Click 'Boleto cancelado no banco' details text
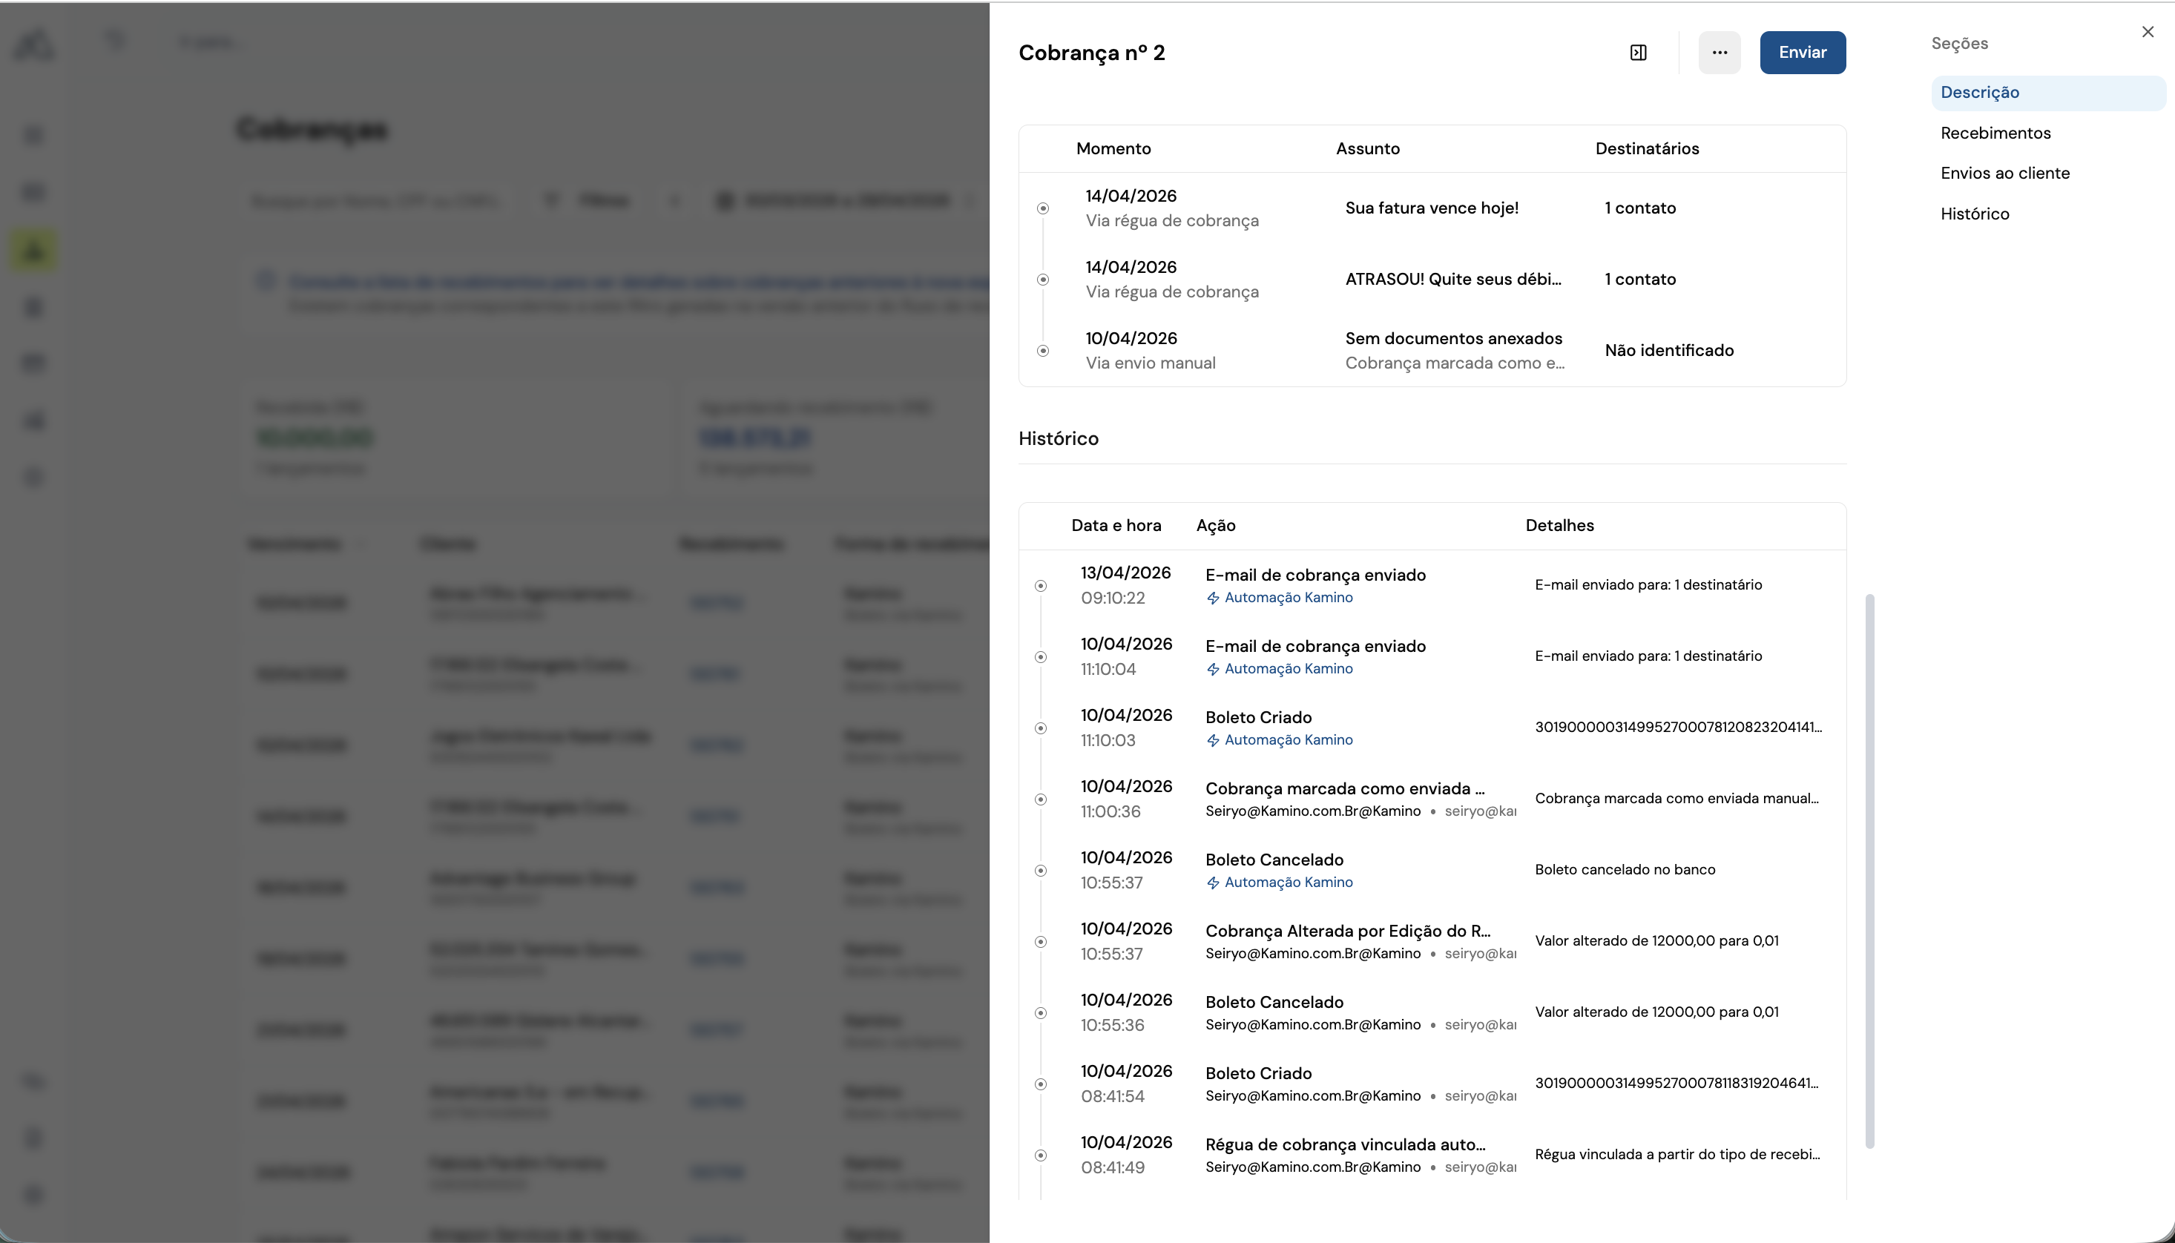Screen dimensions: 2175x1243 (x=1625, y=869)
